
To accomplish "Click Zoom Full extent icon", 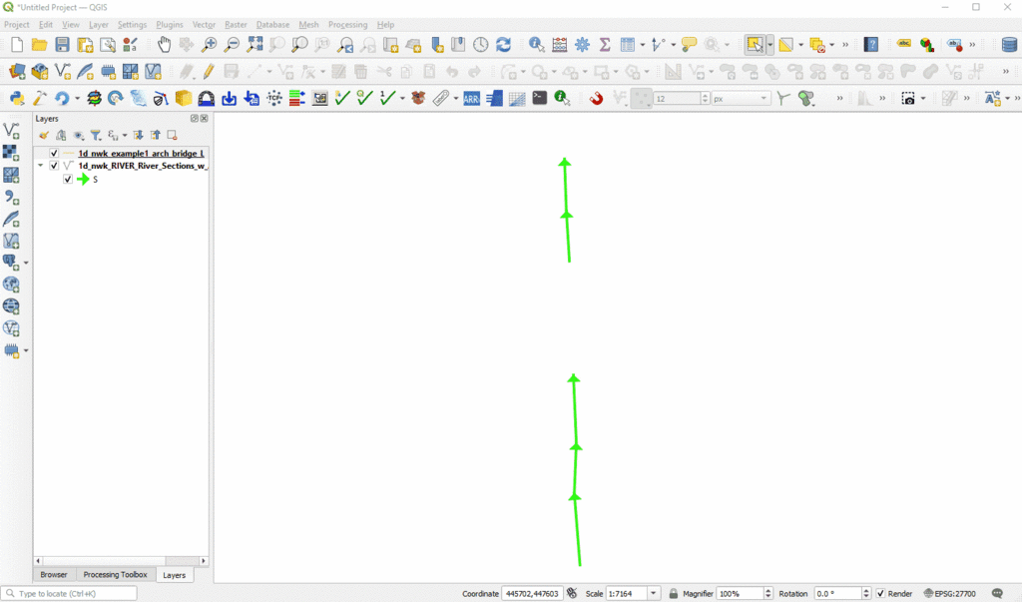I will (x=255, y=45).
